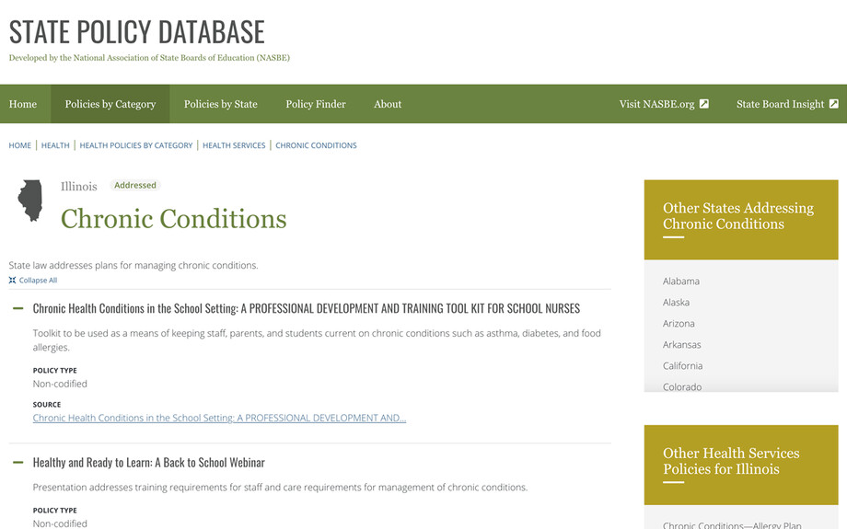This screenshot has height=529, width=847.
Task: Click HEALTH POLICIES BY CATEGORY breadcrumb
Action: coord(136,145)
